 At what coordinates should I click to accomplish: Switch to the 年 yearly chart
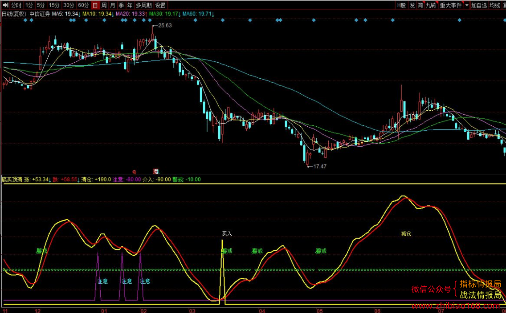(x=130, y=5)
